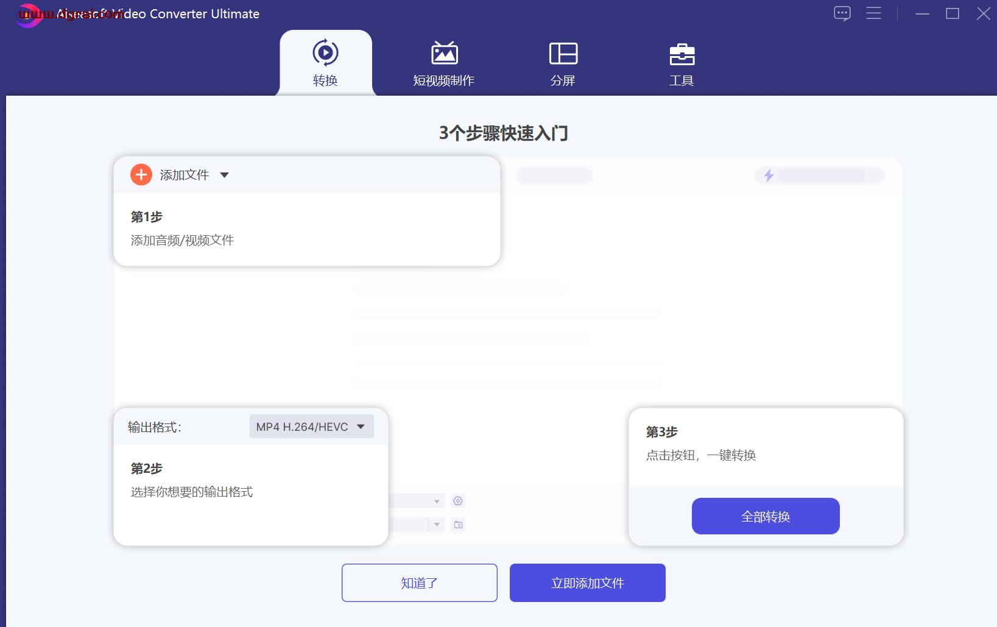This screenshot has width=997, height=627.
Task: Click the 立即添加文件 button
Action: coord(588,583)
